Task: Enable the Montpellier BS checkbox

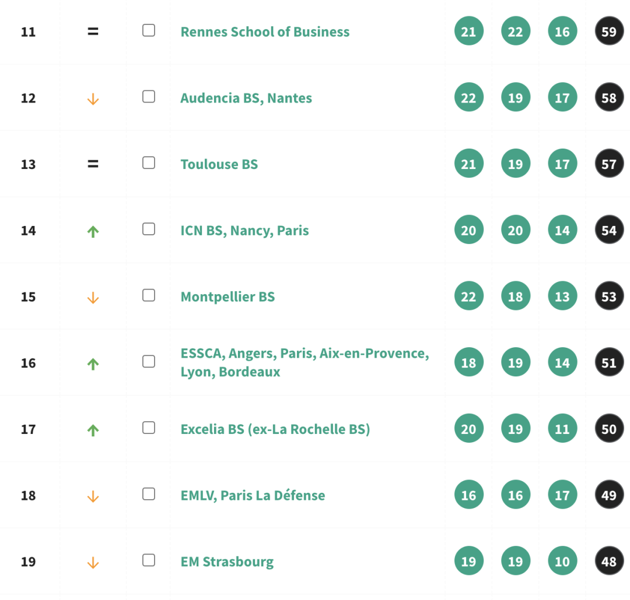Action: pos(149,295)
